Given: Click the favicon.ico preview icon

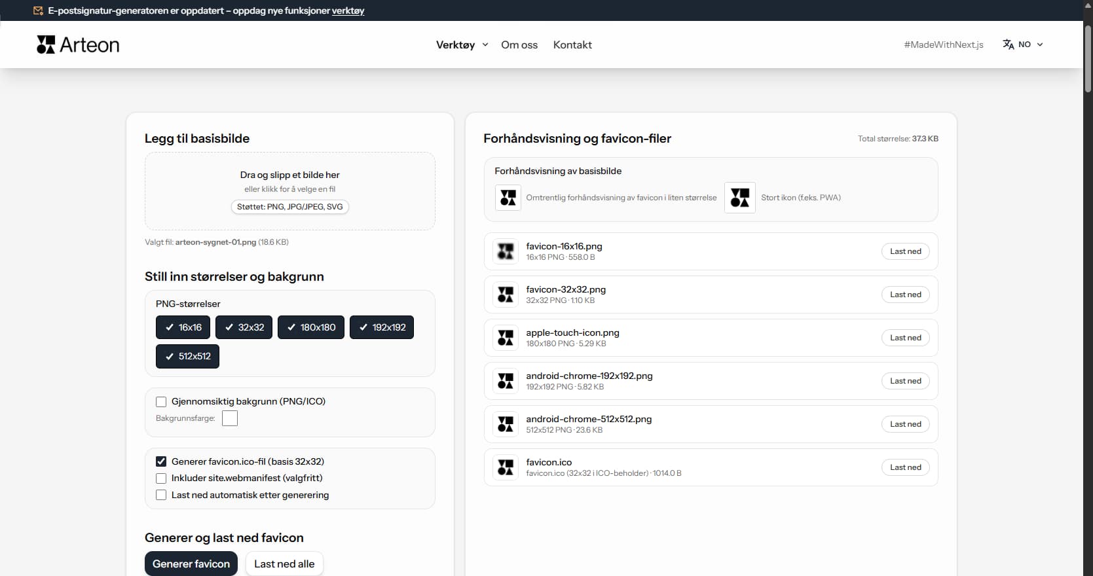Looking at the screenshot, I should click(506, 467).
